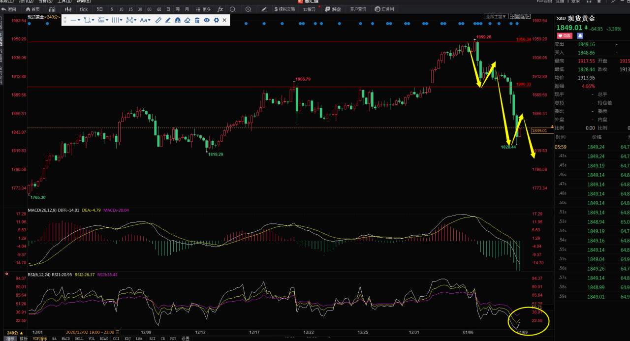Zoom out the chart with minus magnifier

[x=232, y=9]
